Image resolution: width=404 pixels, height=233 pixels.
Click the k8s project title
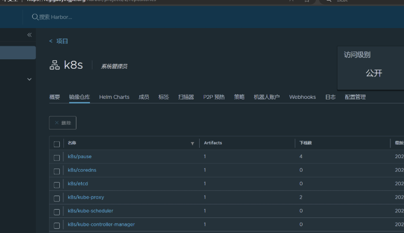tap(73, 65)
